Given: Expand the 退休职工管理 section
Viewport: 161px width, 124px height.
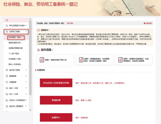Looking at the screenshot, I should (26, 70).
